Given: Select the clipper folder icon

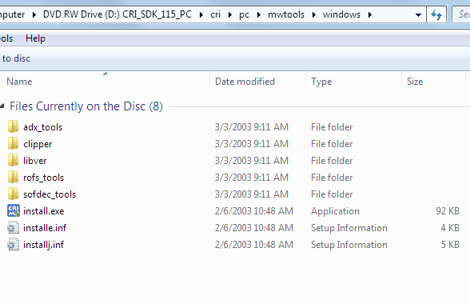Looking at the screenshot, I should tap(13, 143).
